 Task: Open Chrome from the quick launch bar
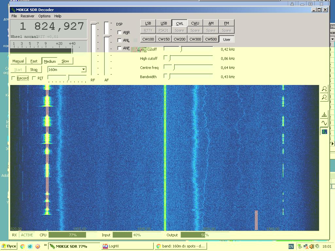tap(22, 246)
